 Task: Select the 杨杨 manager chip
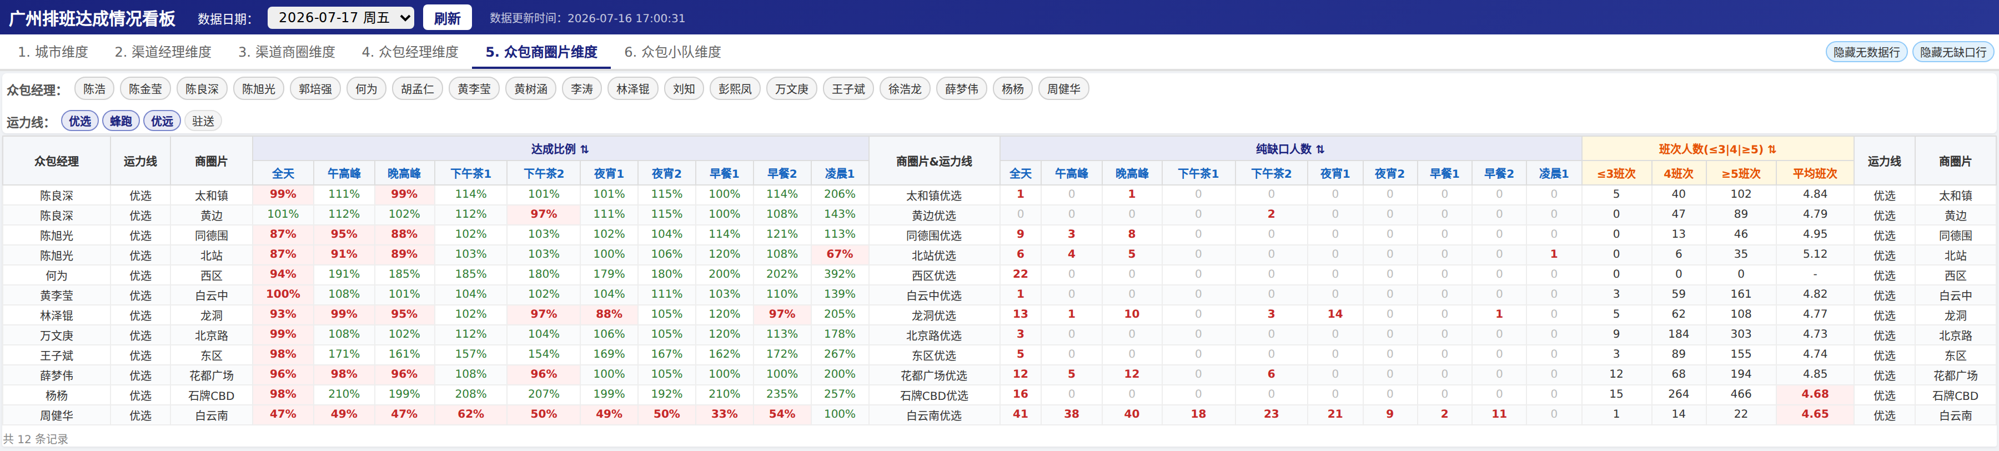[x=1013, y=88]
